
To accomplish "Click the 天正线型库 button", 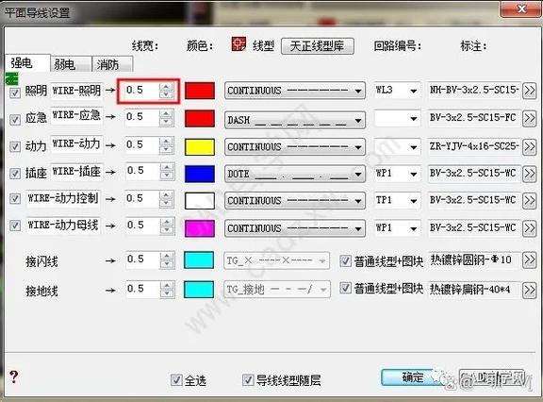I will tap(318, 45).
